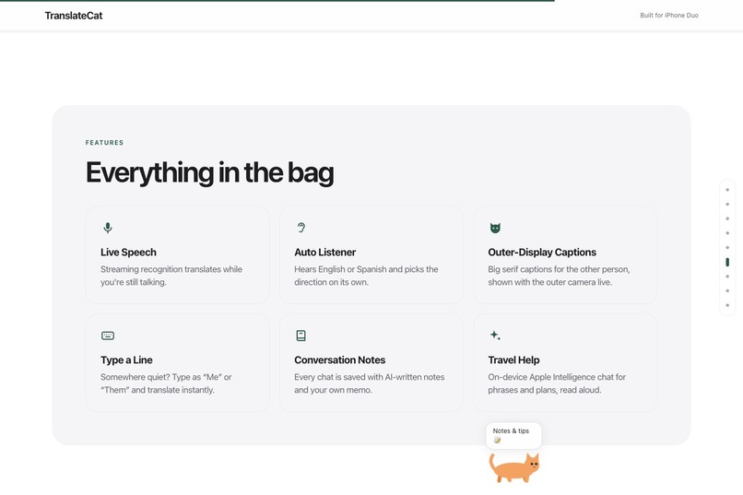743x495 pixels.
Task: Click the Outer-Display Captions cat face icon
Action: (x=495, y=228)
